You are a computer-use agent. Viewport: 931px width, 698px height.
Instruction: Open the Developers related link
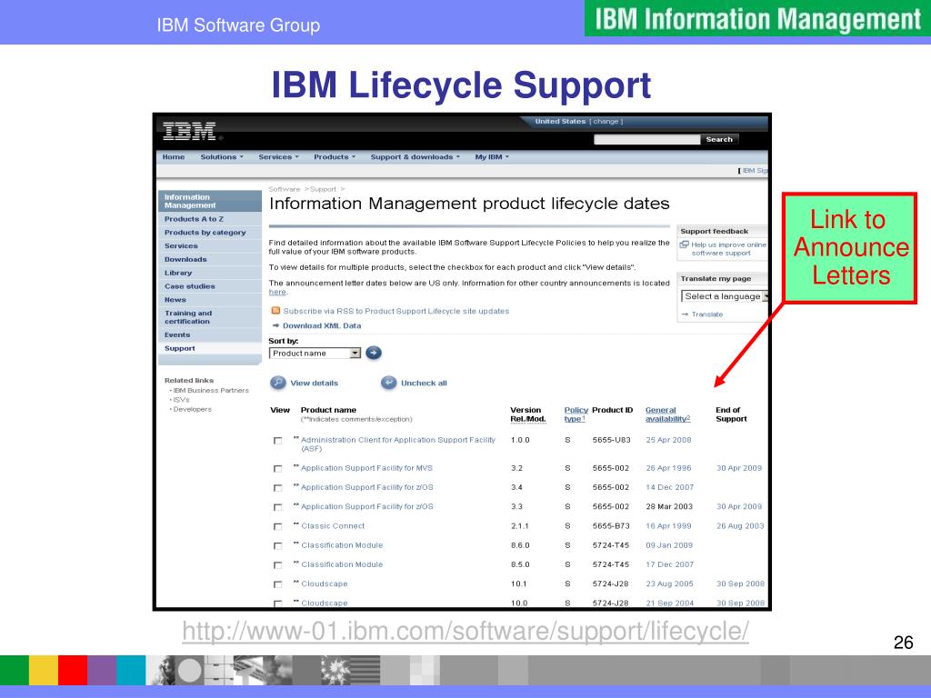[193, 410]
